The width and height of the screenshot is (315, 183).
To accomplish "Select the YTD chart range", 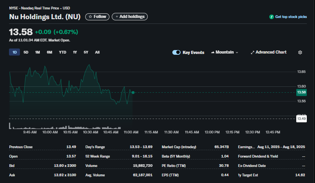I will tap(63, 52).
